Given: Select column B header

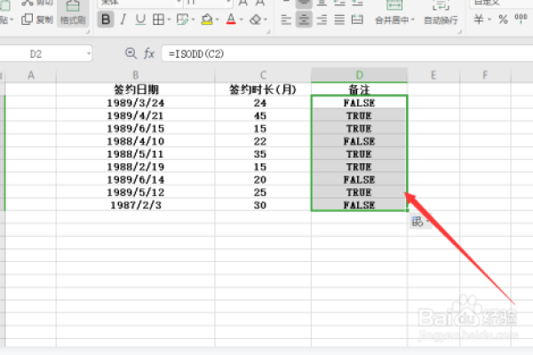Looking at the screenshot, I should pyautogui.click(x=135, y=75).
